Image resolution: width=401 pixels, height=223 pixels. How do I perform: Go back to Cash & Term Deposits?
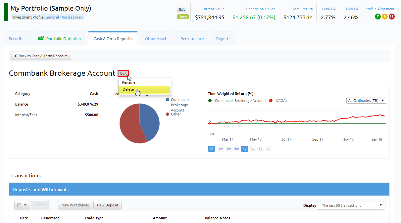(x=41, y=56)
